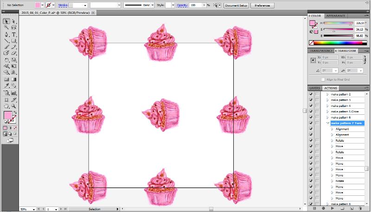Toggle checkbox for make pattern 2 action
Viewport: 371px width, 212px height.
coord(311,94)
